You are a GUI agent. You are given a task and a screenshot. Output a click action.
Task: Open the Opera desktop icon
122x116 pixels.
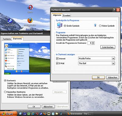(x=30, y=9)
